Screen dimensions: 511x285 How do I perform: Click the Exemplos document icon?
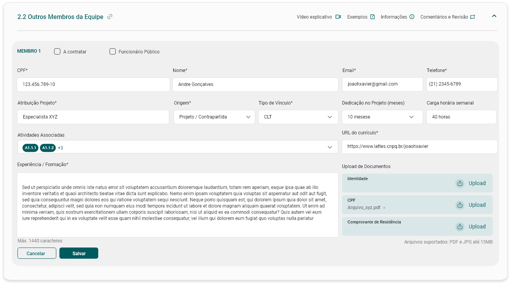[372, 17]
